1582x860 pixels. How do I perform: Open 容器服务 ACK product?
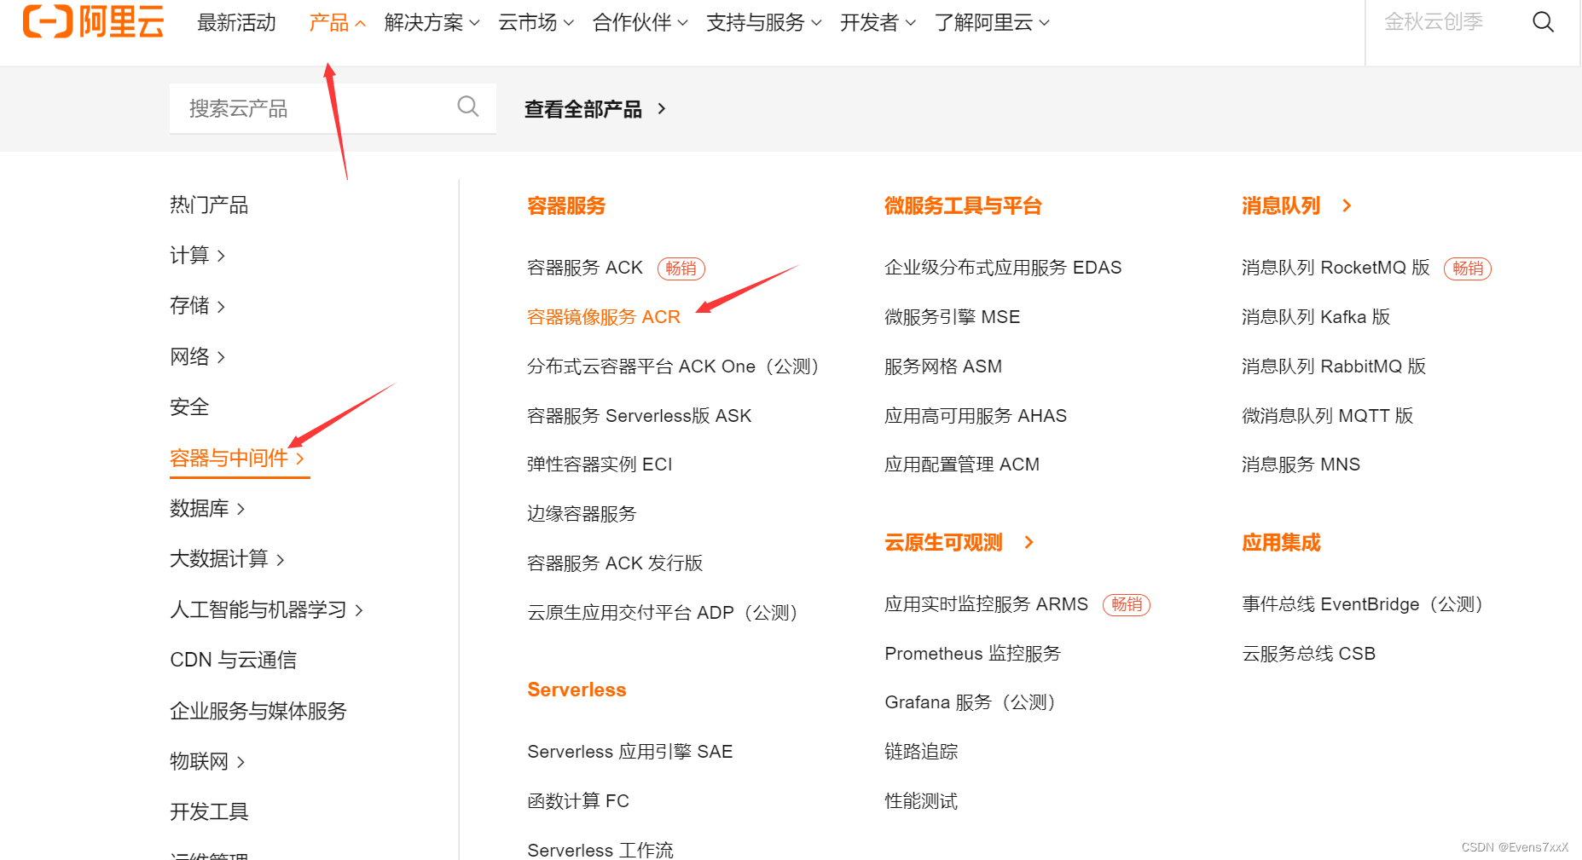(x=585, y=268)
